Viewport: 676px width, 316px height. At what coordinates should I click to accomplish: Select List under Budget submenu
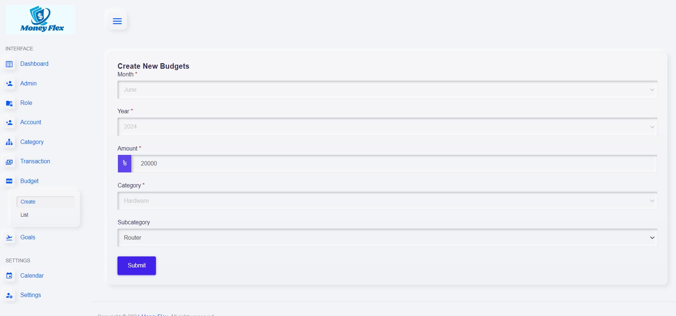(24, 215)
